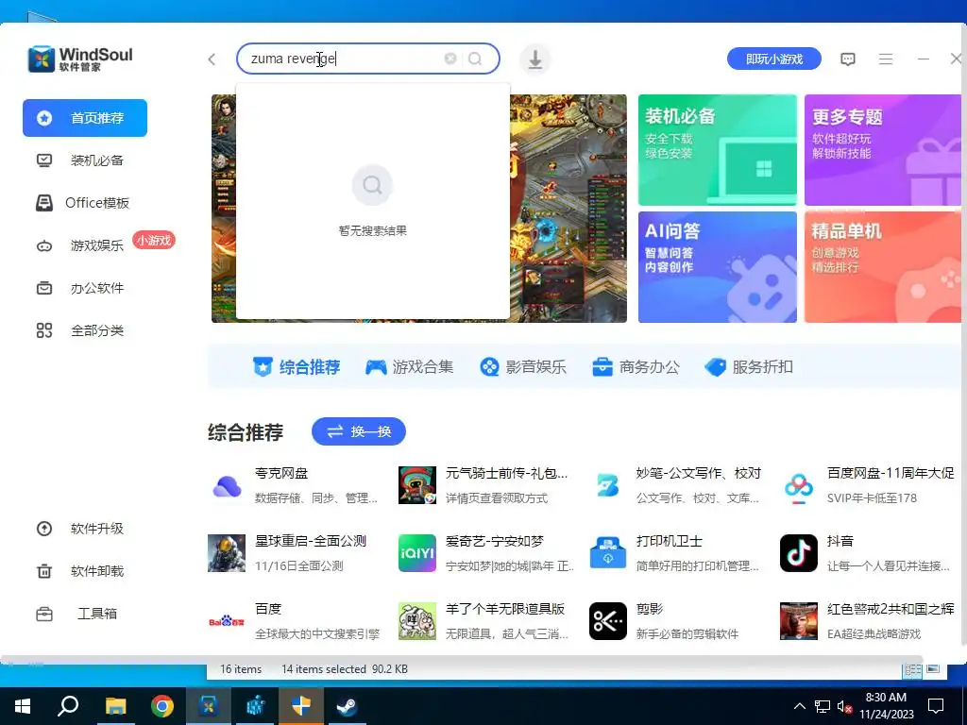Show hidden system tray icons
The height and width of the screenshot is (725, 967).
point(799,706)
